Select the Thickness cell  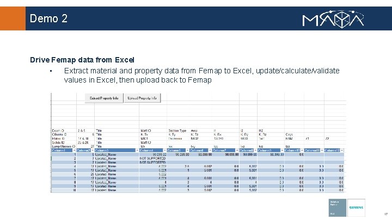point(178,139)
